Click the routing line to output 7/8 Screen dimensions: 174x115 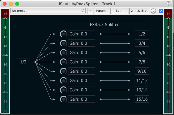click(x=115, y=62)
